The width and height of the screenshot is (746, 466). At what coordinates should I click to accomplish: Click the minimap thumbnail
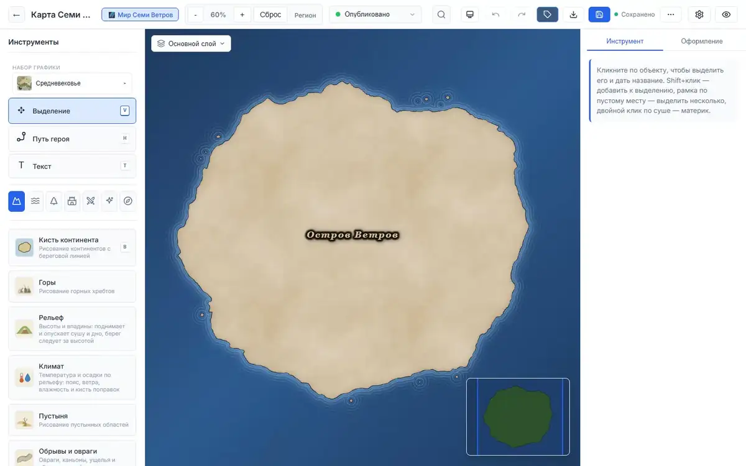(518, 416)
